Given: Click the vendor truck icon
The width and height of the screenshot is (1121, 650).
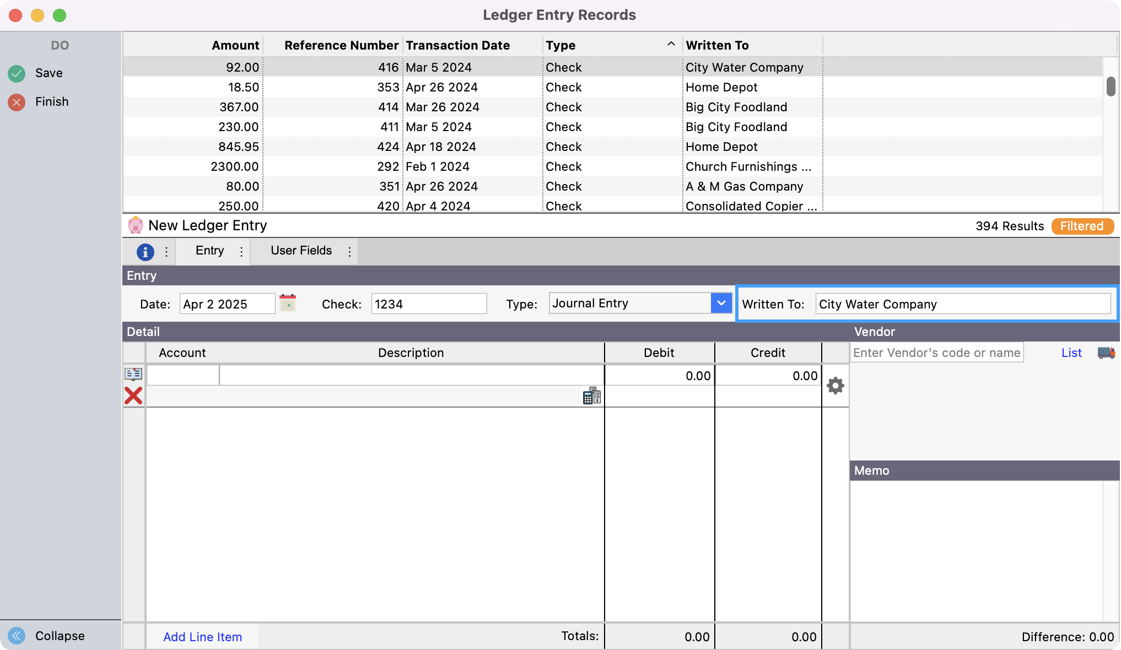Looking at the screenshot, I should point(1106,353).
